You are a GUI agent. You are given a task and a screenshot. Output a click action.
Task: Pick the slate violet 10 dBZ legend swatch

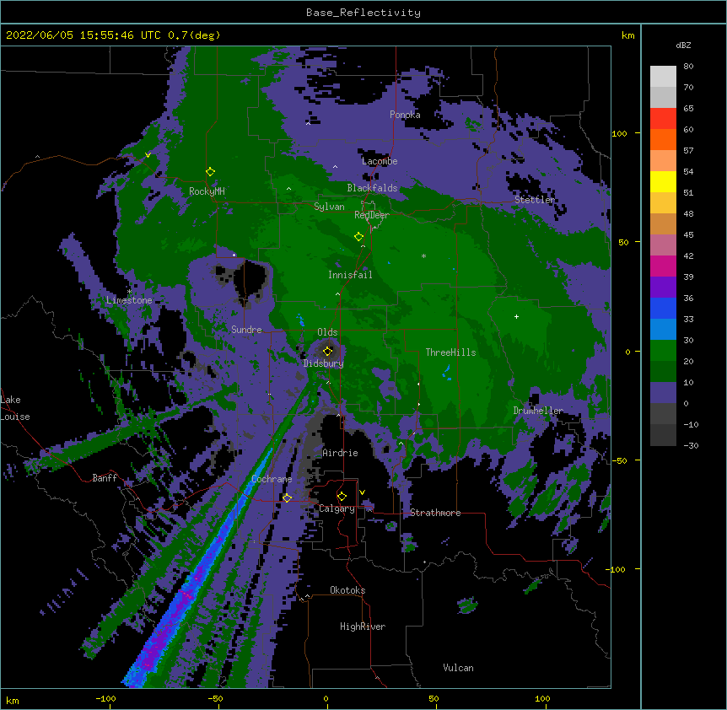point(663,393)
